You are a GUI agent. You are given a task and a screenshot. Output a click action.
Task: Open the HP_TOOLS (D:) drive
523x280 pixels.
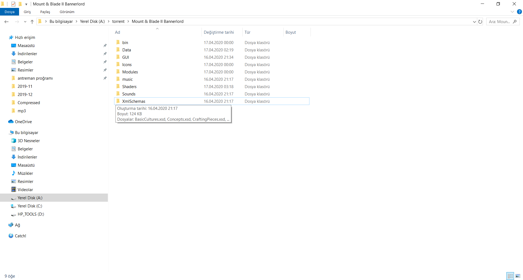coord(31,214)
